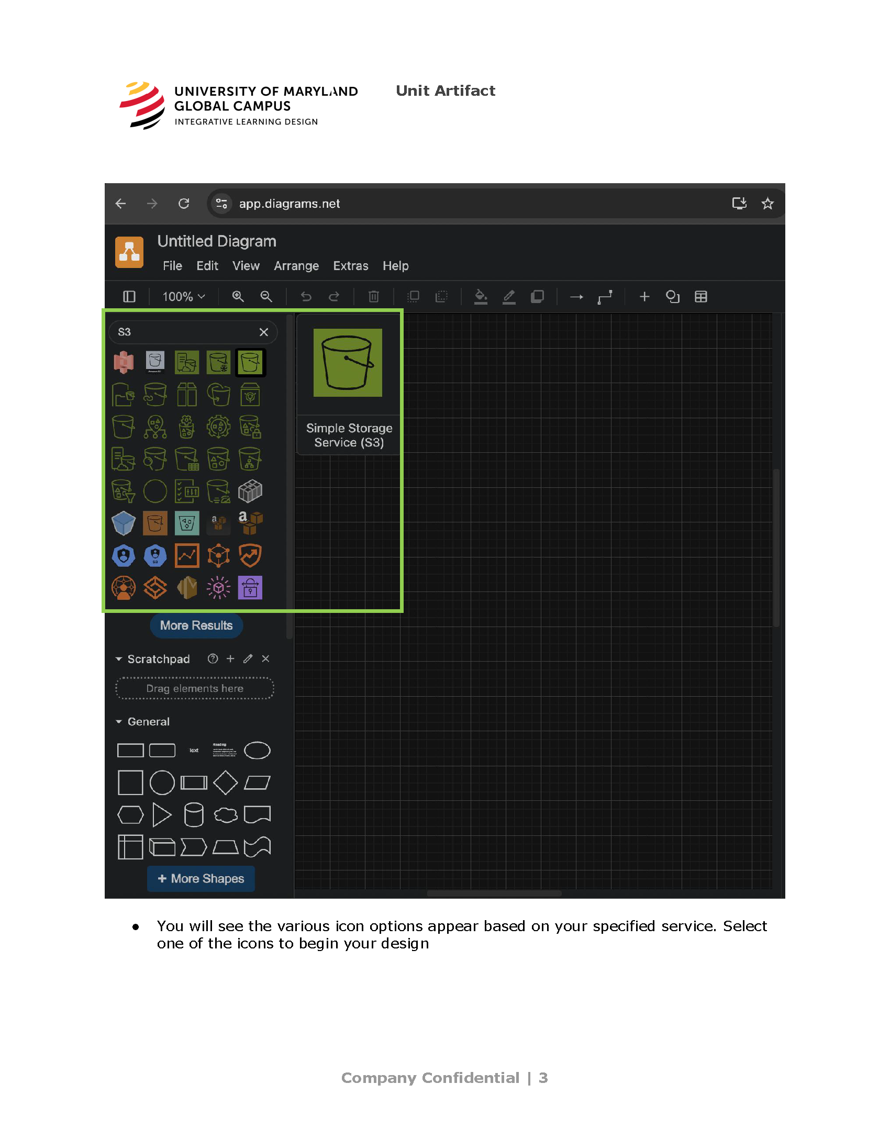Click the browser forward arrow

[152, 204]
